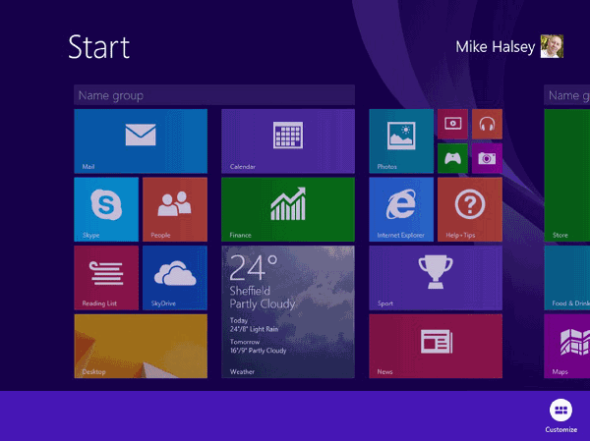Viewport: 590px width, 441px height.
Task: Click the first Name group field
Action: tap(213, 95)
